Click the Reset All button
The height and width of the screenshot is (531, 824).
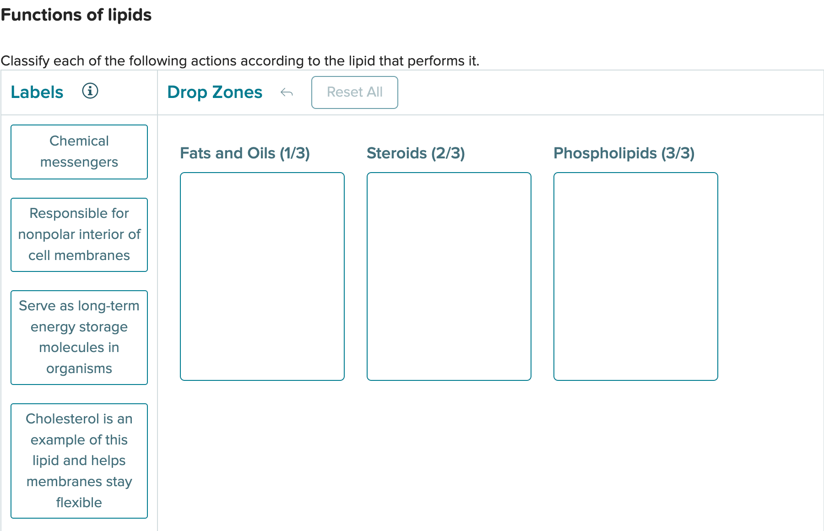tap(354, 92)
